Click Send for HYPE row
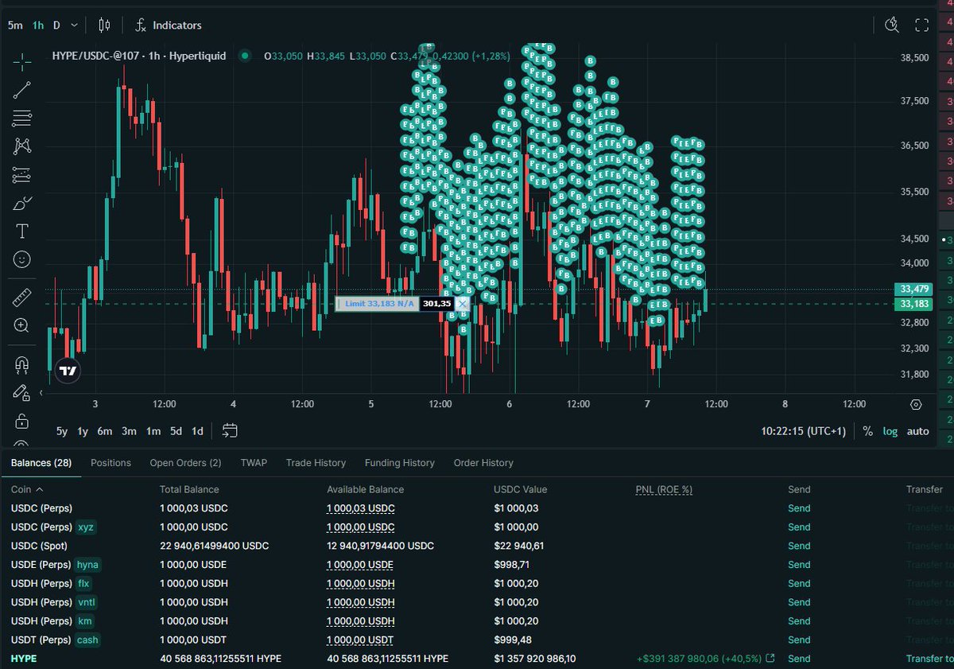 799,659
